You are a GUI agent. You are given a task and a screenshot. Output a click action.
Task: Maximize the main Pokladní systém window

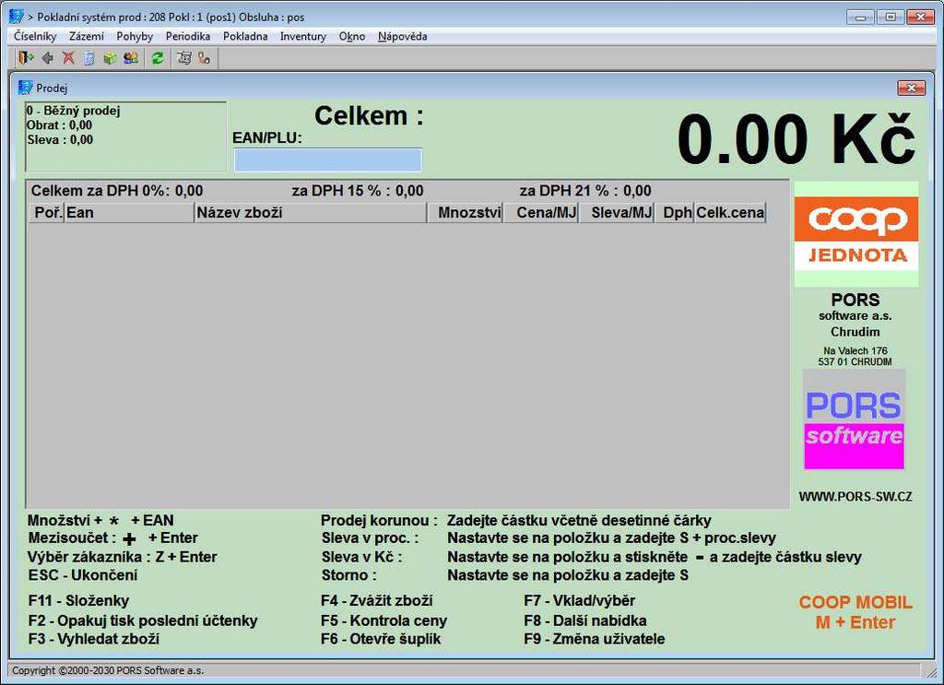[x=891, y=17]
